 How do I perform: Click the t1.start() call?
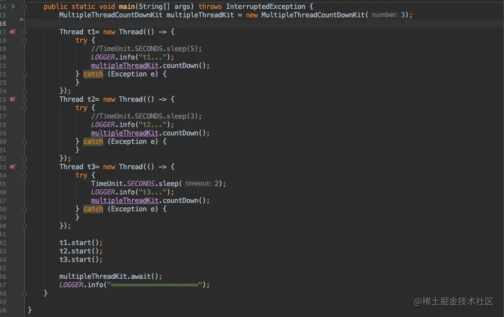[81, 243]
